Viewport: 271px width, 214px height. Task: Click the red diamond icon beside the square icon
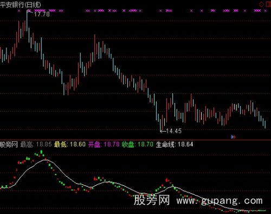(261, 4)
